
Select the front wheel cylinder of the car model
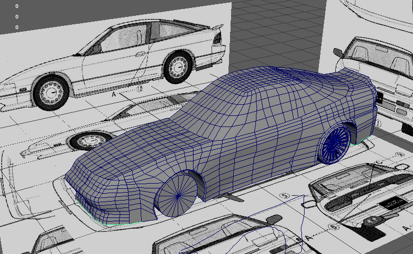click(177, 195)
